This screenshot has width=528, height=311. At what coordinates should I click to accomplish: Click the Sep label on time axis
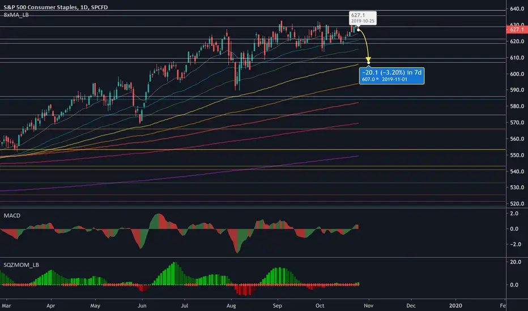tap(277, 305)
